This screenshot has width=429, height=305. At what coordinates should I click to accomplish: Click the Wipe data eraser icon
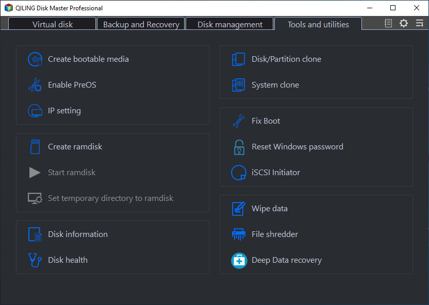pos(239,209)
